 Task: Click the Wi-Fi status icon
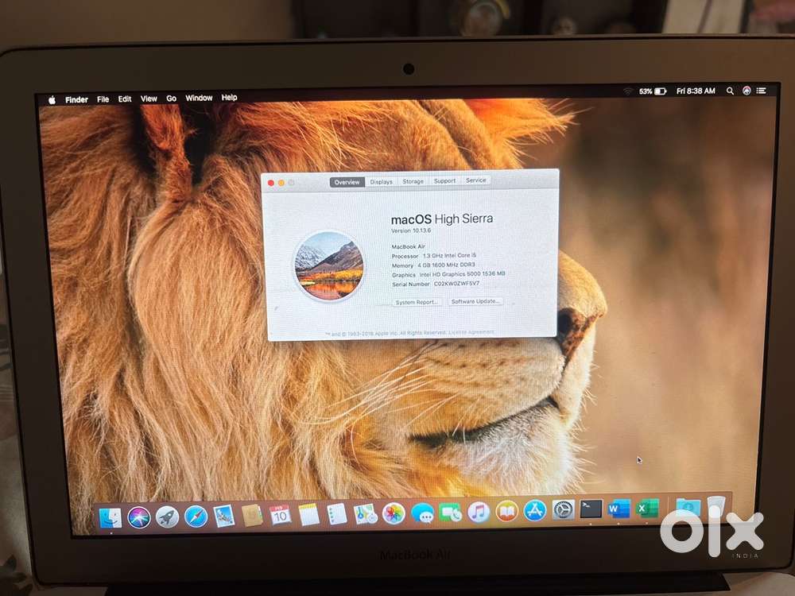(x=628, y=91)
